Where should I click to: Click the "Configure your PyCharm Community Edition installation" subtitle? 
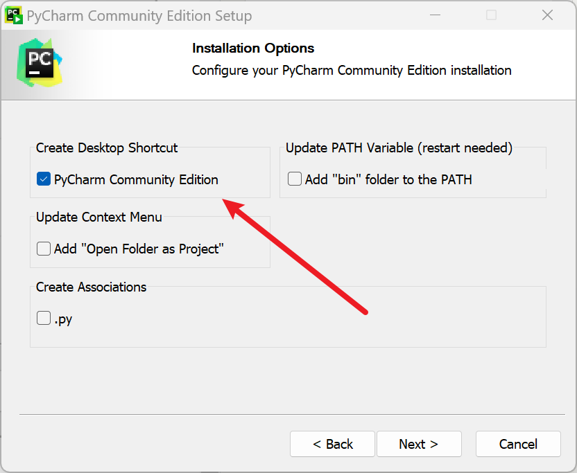pos(351,70)
